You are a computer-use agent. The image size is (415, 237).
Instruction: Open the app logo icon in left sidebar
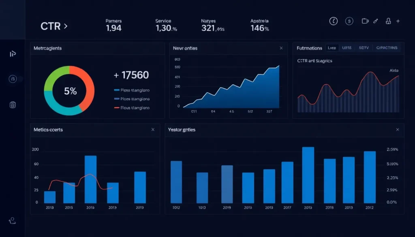pos(13,54)
